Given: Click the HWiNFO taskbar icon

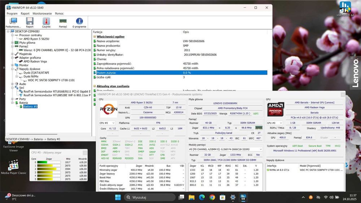Looking at the screenshot, I should [x=243, y=197].
